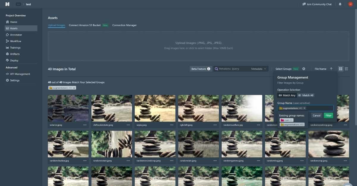Select the Assets sidebar item

click(x=21, y=28)
